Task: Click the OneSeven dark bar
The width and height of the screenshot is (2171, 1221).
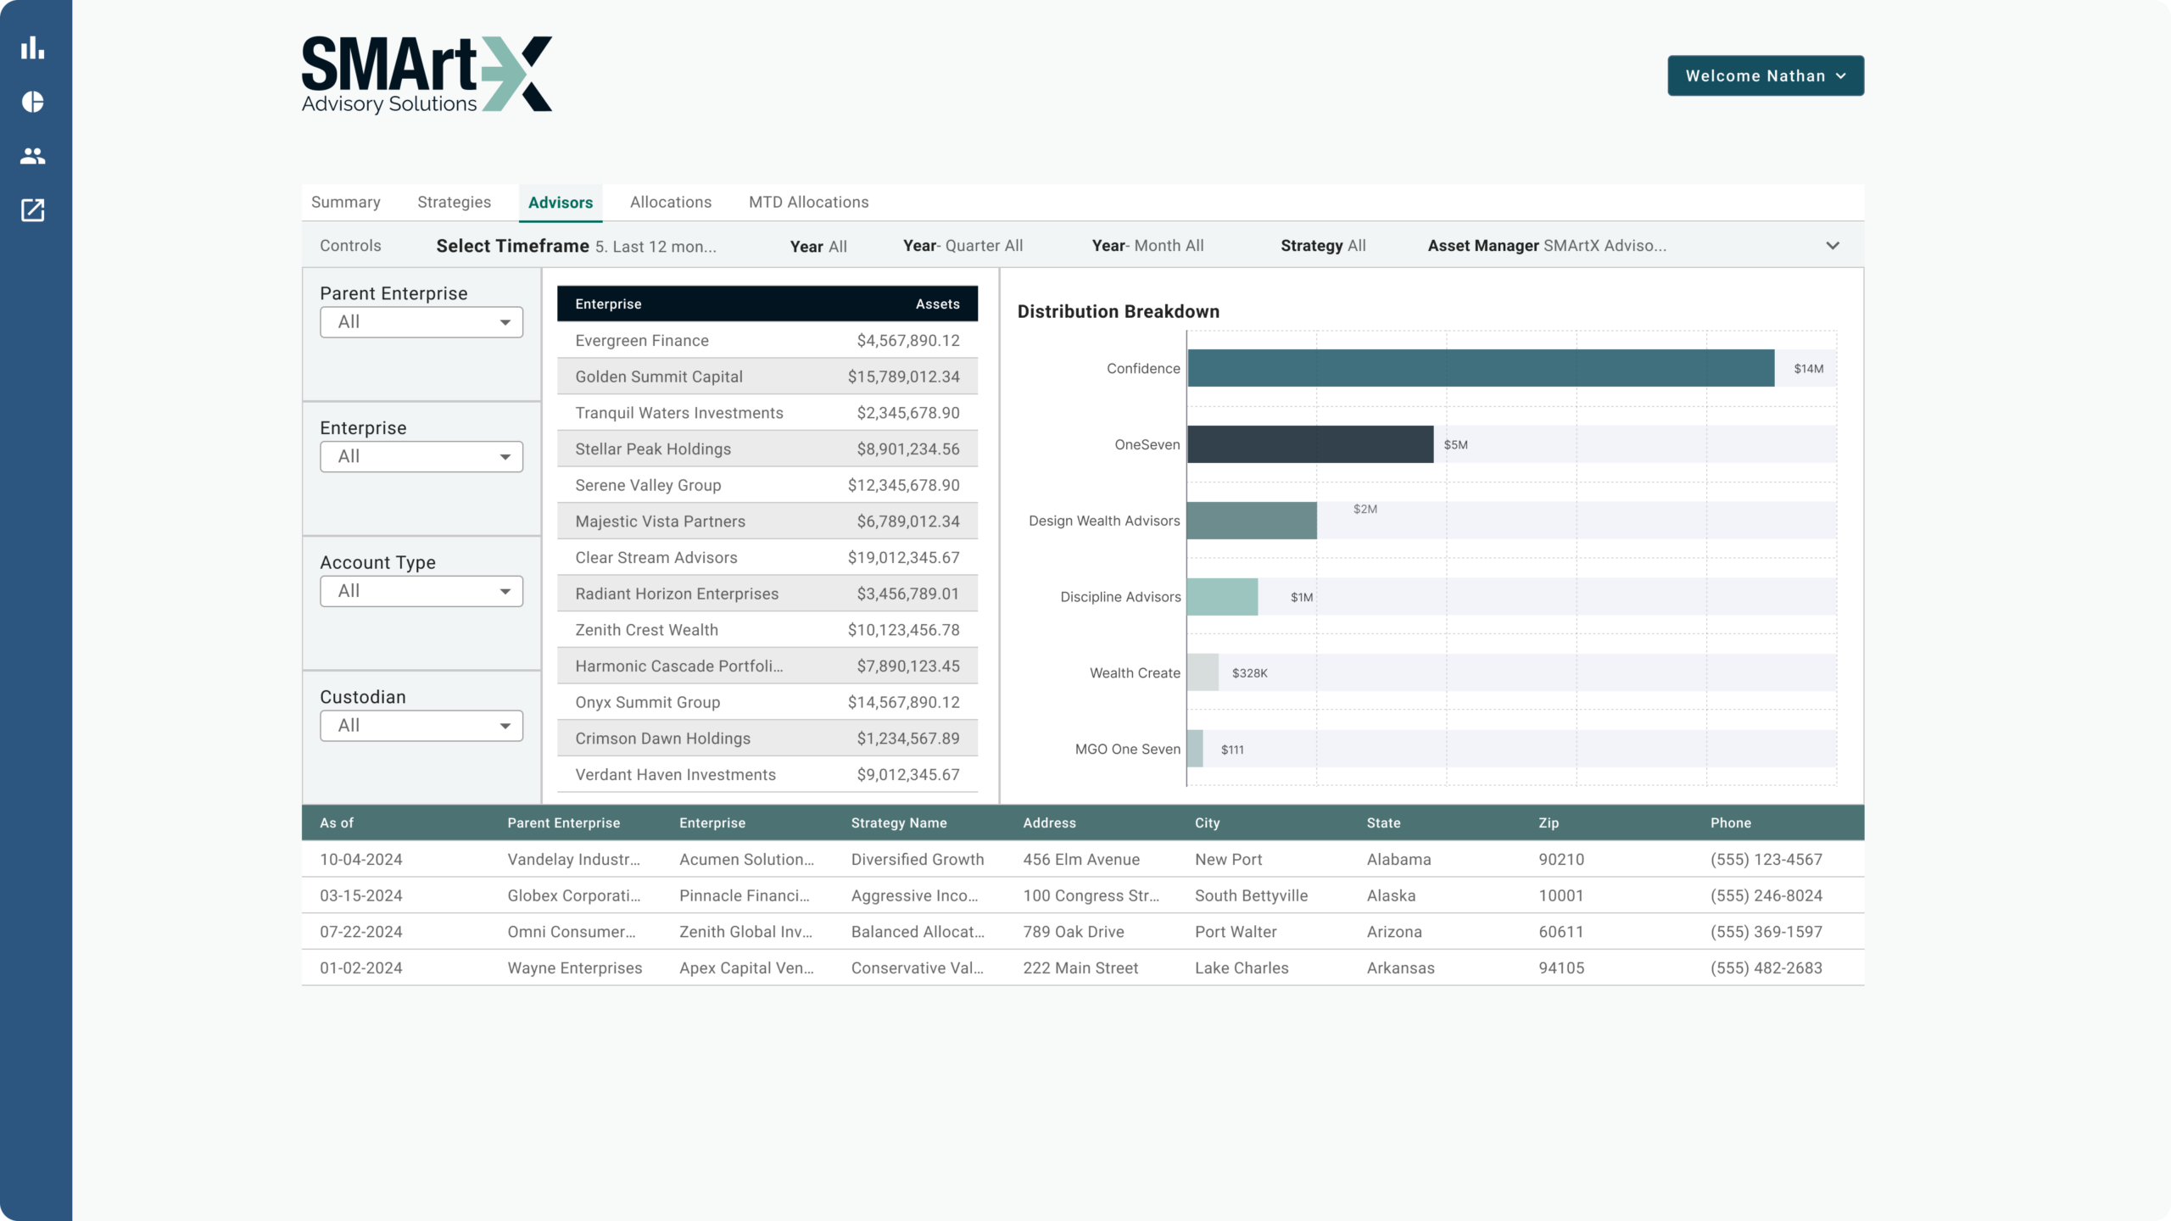Action: pos(1309,444)
